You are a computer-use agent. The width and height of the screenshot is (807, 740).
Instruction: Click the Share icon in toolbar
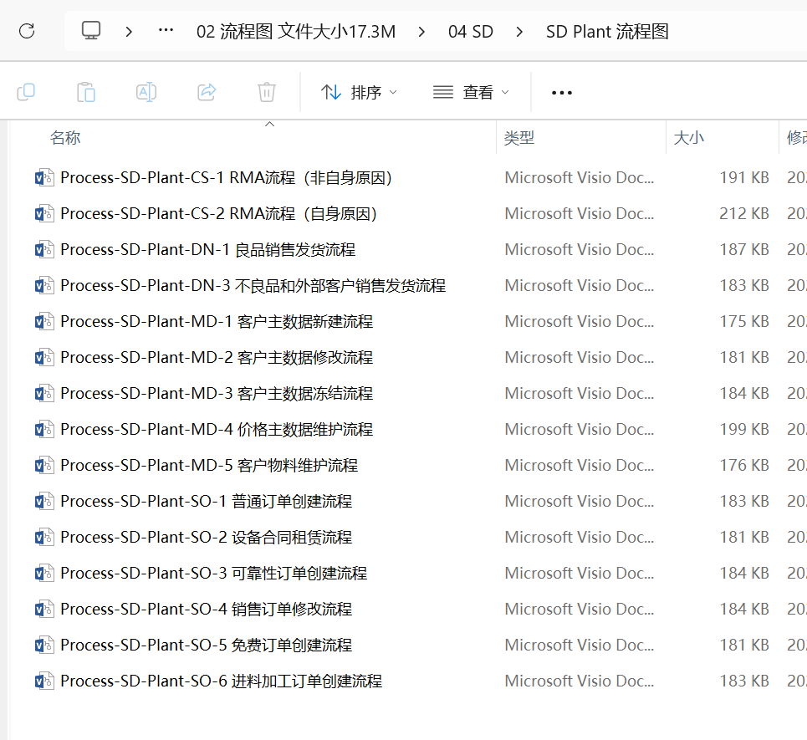click(207, 92)
